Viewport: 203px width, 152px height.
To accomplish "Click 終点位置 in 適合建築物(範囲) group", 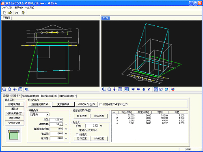I will coord(99,116).
